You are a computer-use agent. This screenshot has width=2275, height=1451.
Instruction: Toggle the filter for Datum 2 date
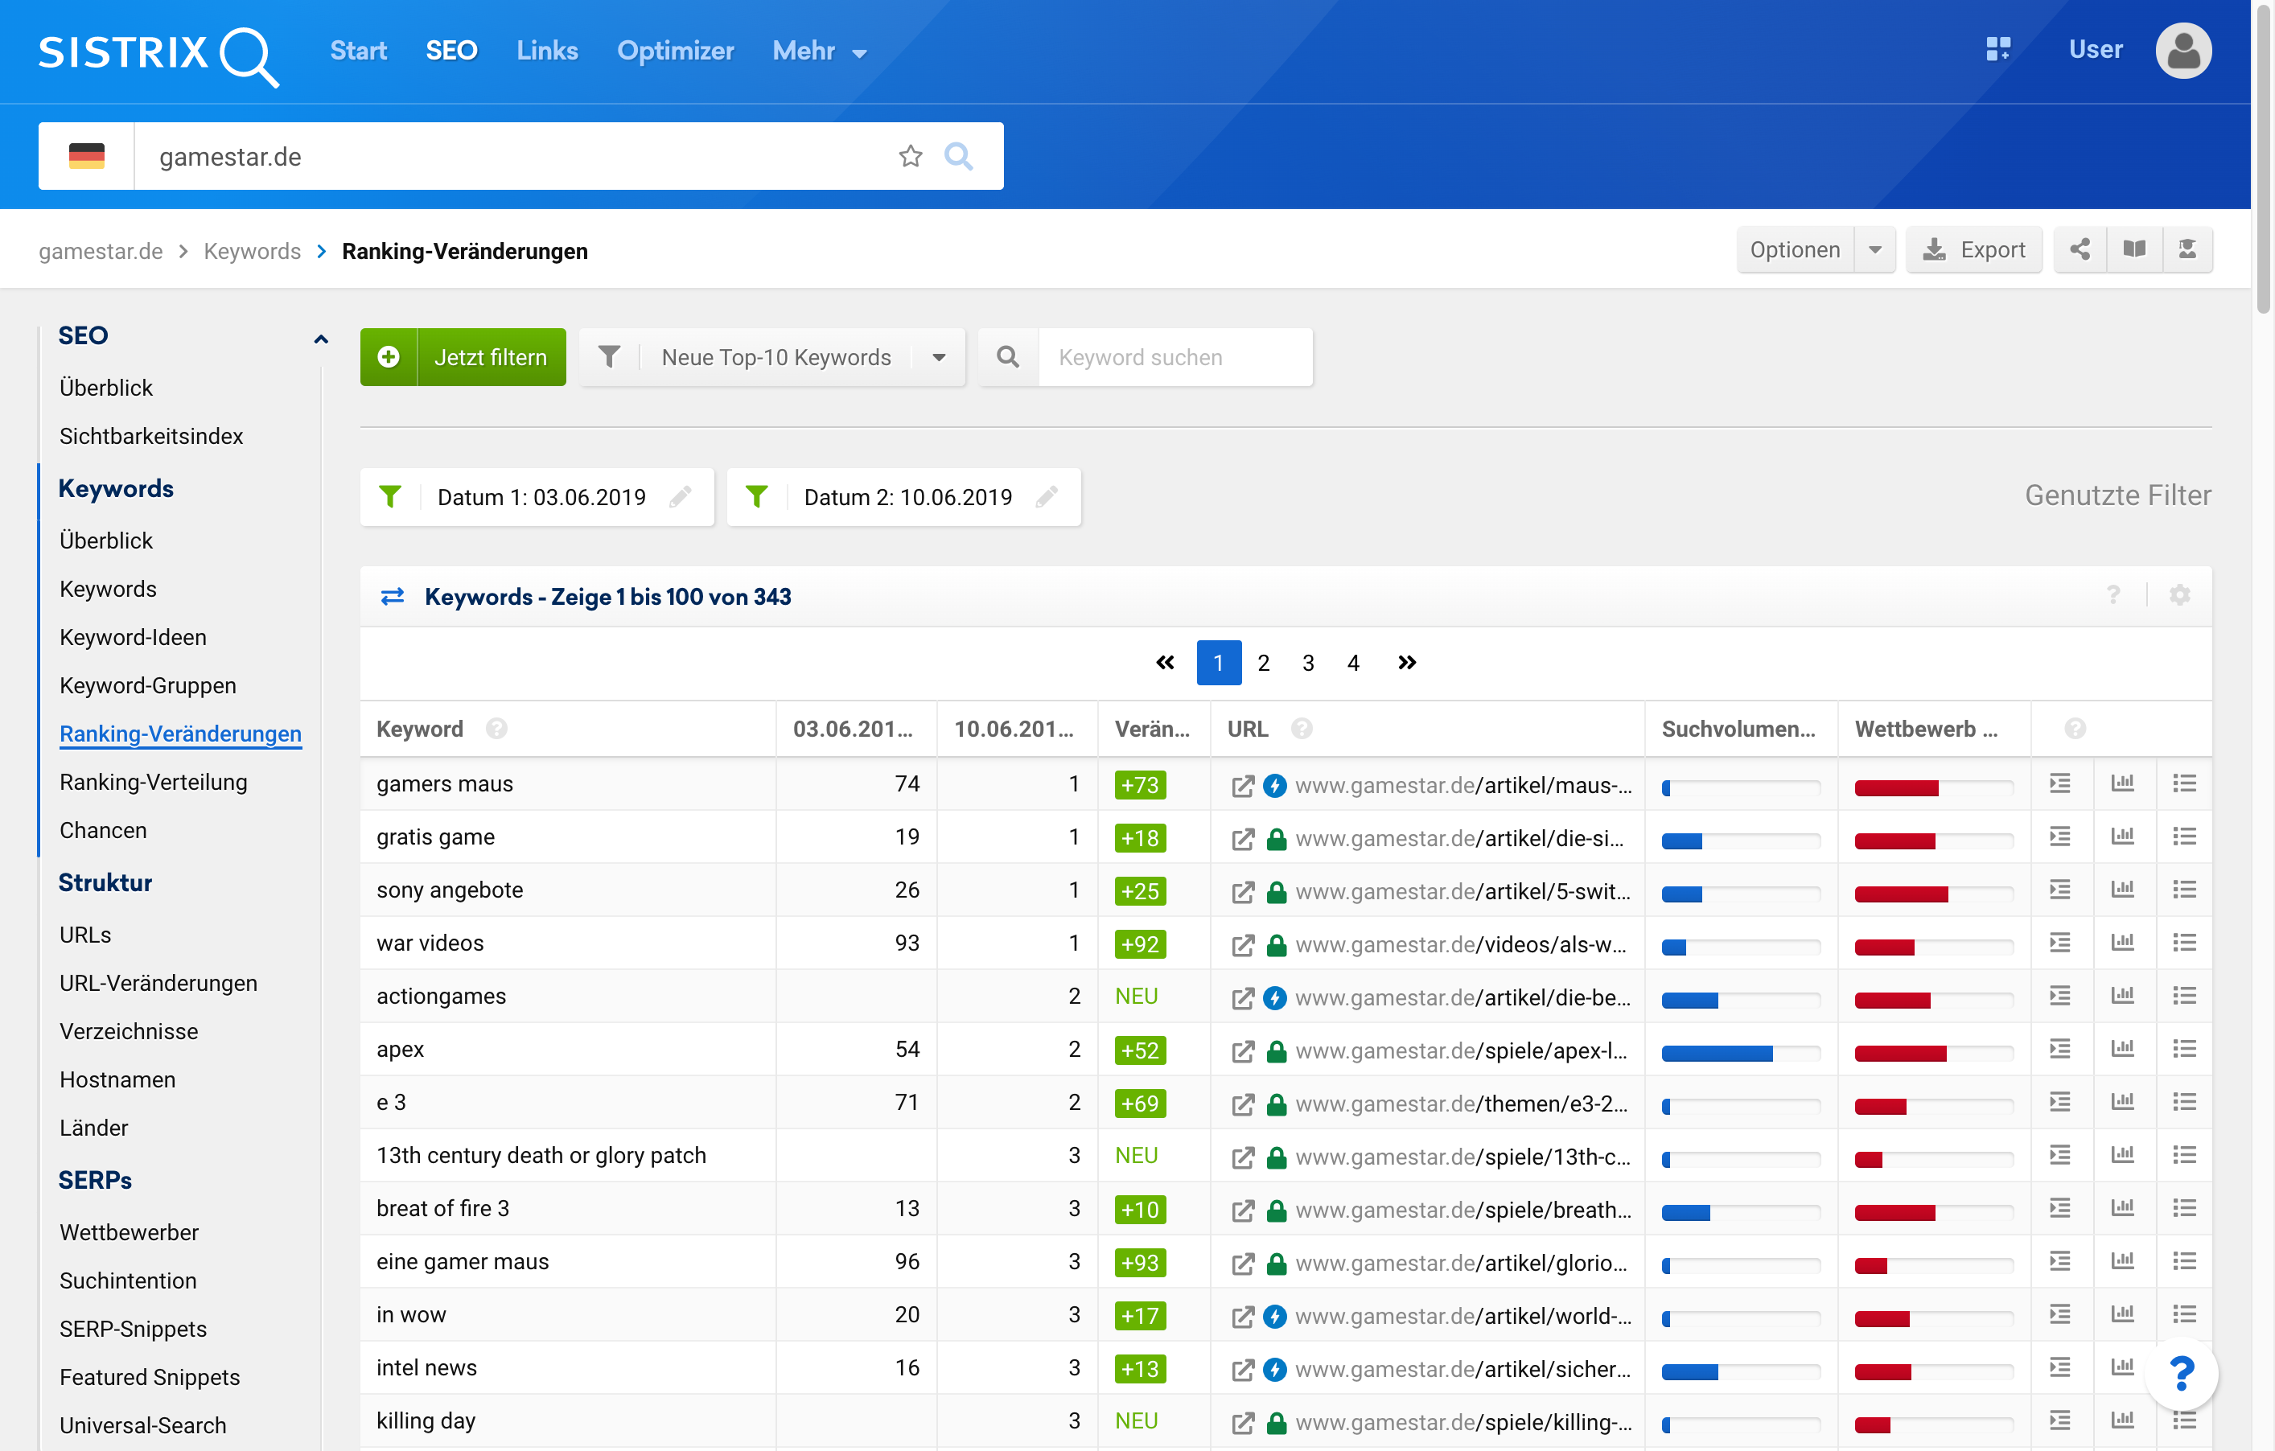pyautogui.click(x=758, y=494)
